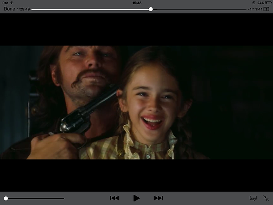The height and width of the screenshot is (205, 273).
Task: Open the subtitles and audio options icon
Action: tap(253, 198)
